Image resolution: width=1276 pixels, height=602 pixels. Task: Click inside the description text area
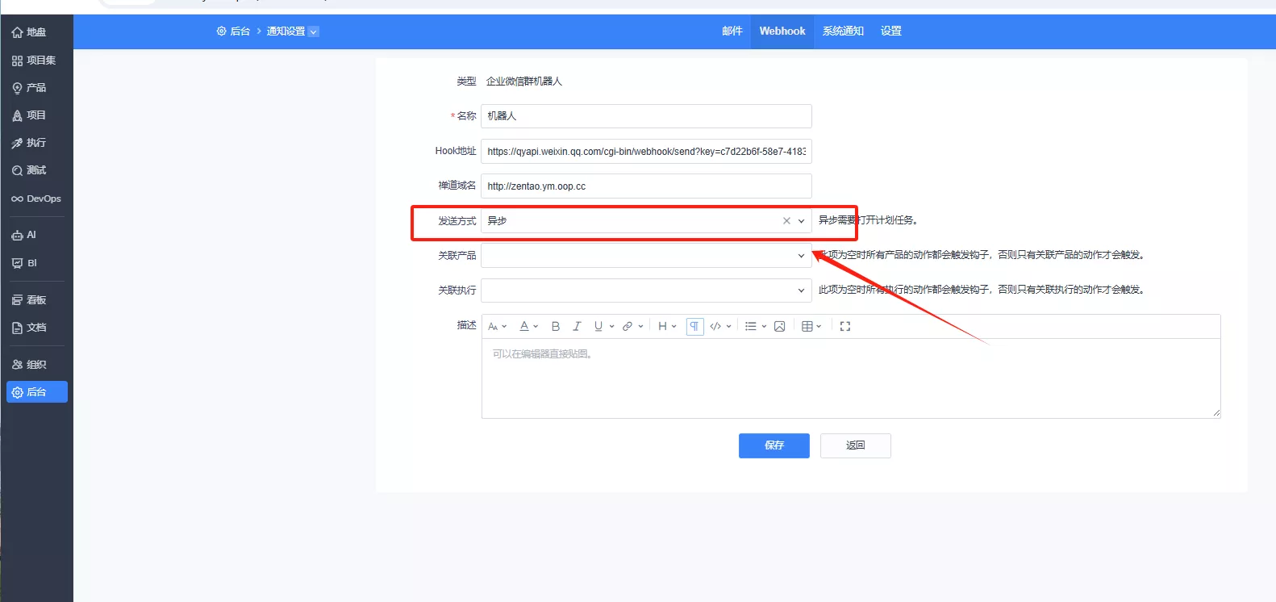click(850, 378)
